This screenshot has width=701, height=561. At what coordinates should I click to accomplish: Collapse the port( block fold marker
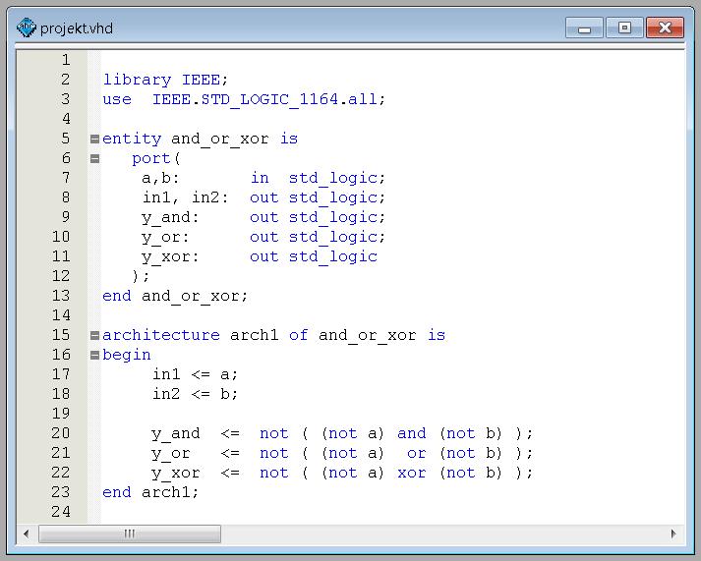click(x=94, y=158)
